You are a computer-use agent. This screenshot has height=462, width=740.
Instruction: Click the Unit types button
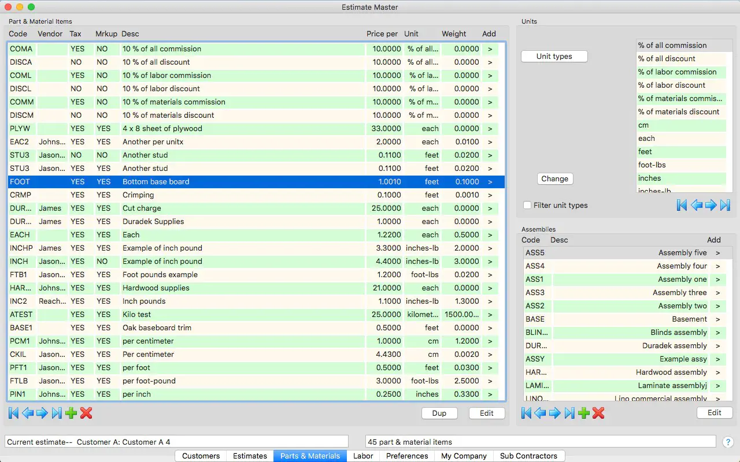[x=554, y=57]
